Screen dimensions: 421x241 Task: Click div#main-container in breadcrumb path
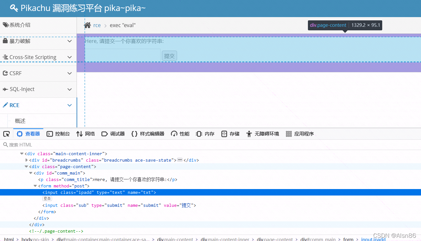click(x=103, y=239)
